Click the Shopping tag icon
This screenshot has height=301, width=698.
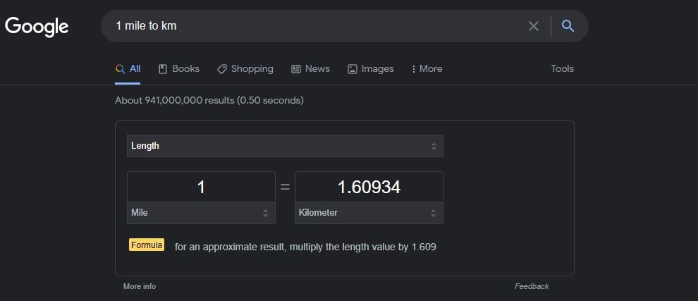tap(221, 69)
